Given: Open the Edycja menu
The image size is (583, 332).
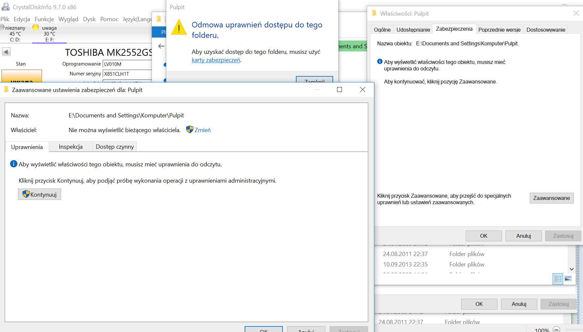Looking at the screenshot, I should (x=22, y=19).
